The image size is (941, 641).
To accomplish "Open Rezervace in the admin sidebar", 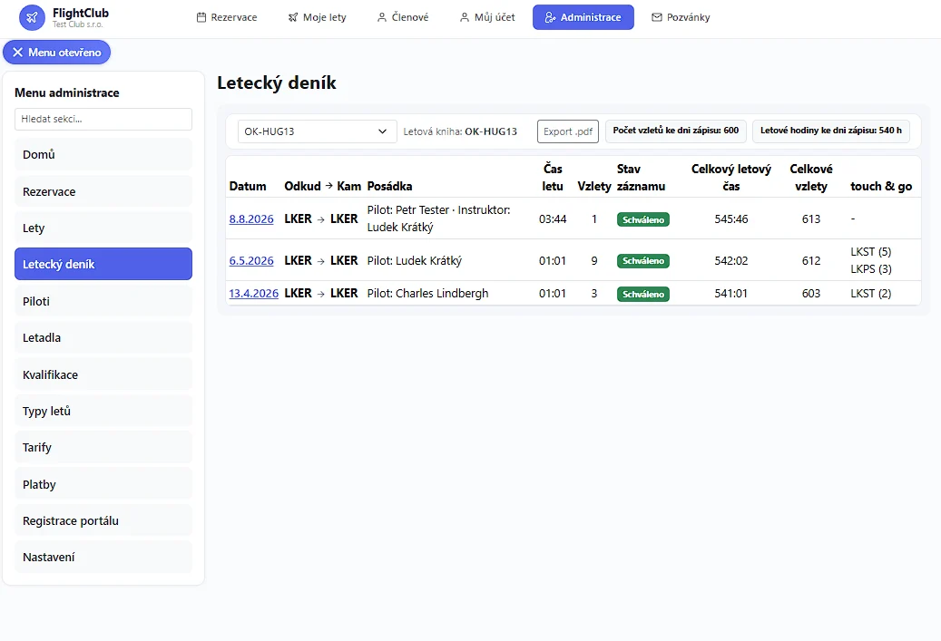I will (x=103, y=192).
